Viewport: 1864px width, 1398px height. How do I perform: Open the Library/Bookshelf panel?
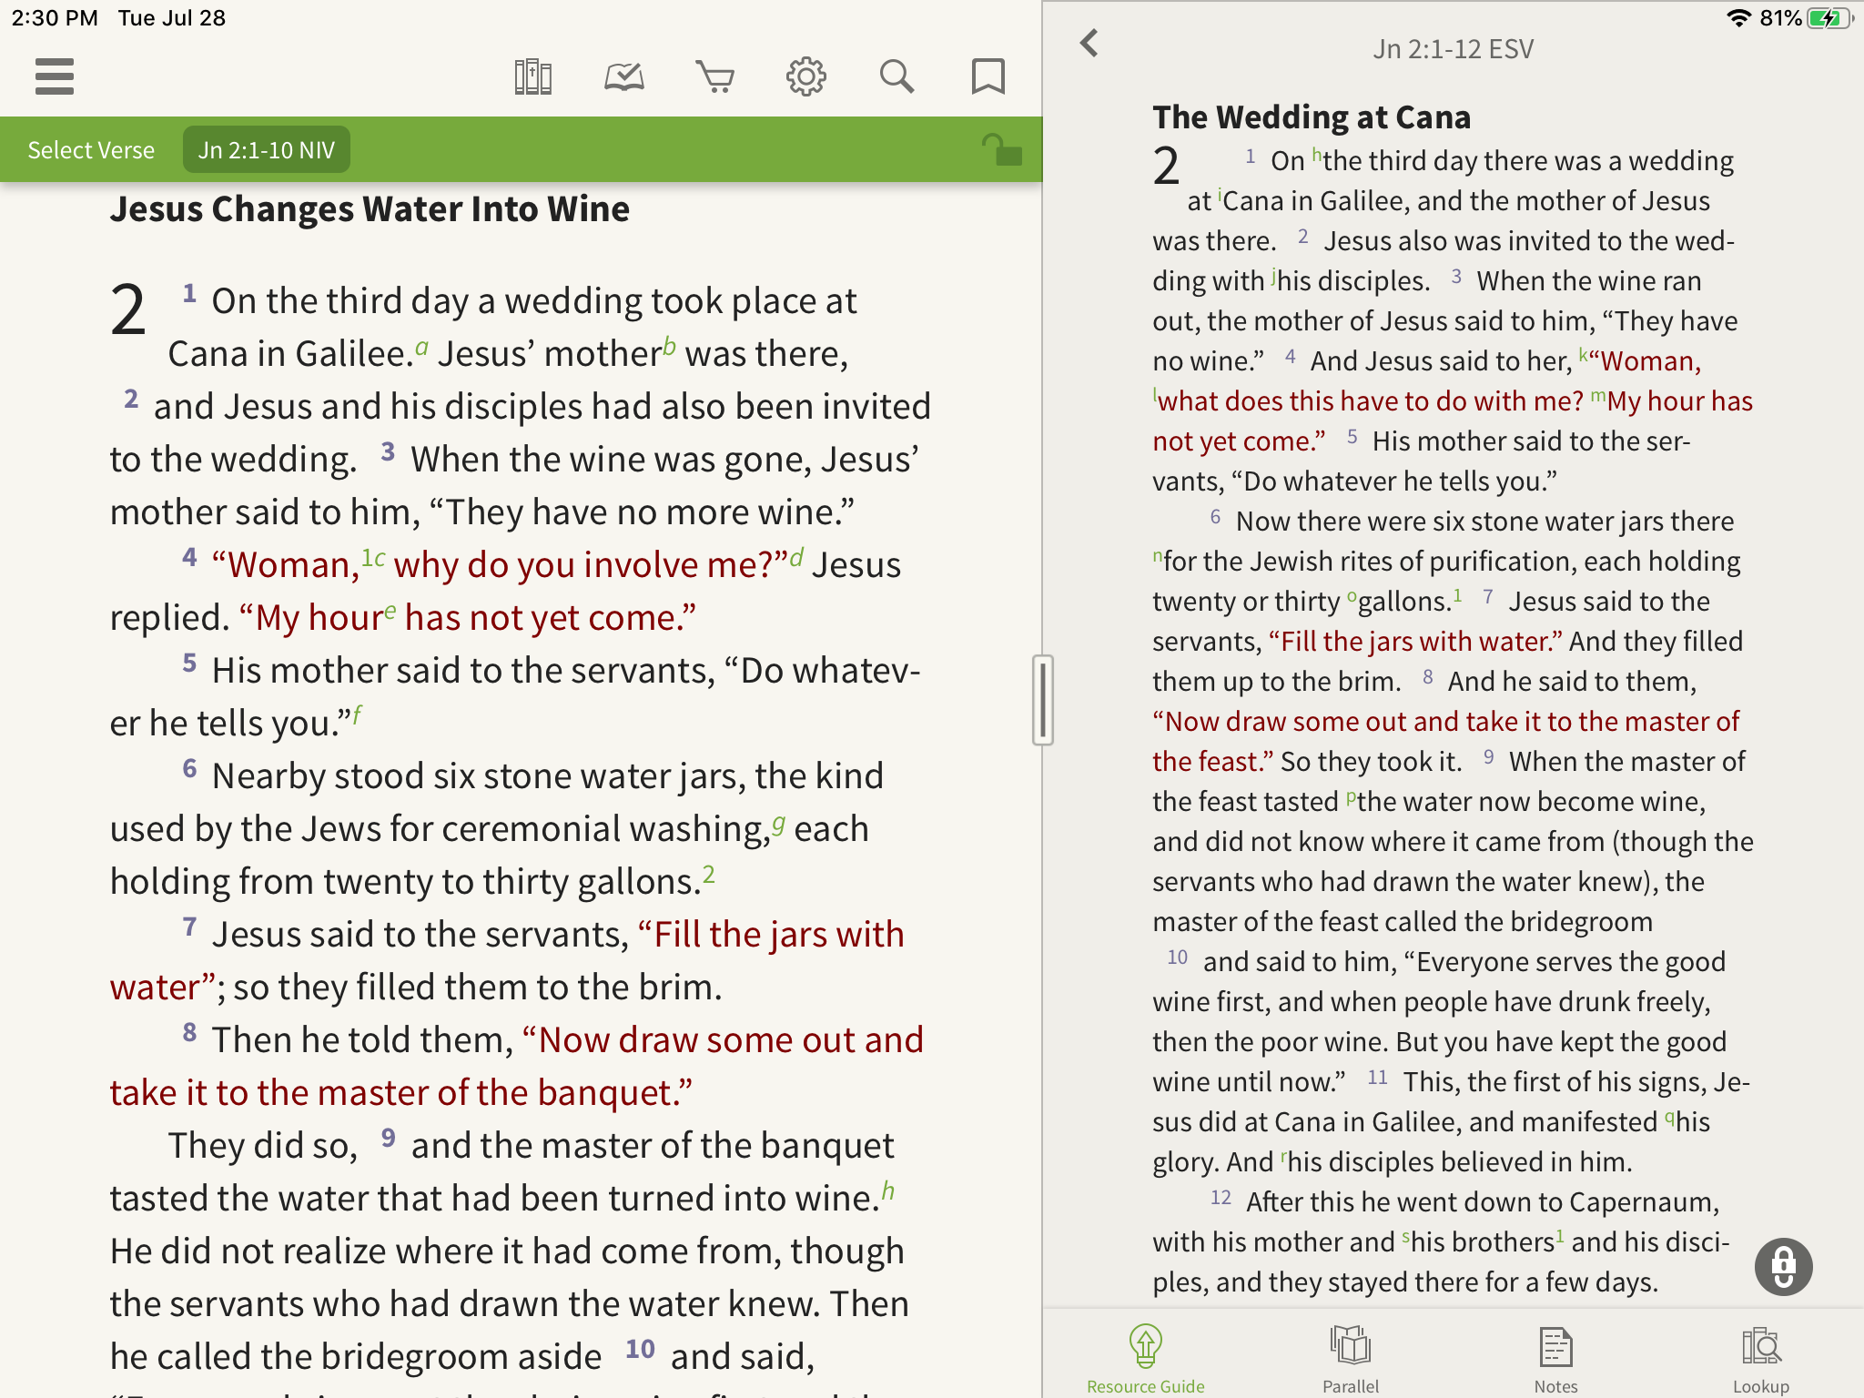point(532,76)
